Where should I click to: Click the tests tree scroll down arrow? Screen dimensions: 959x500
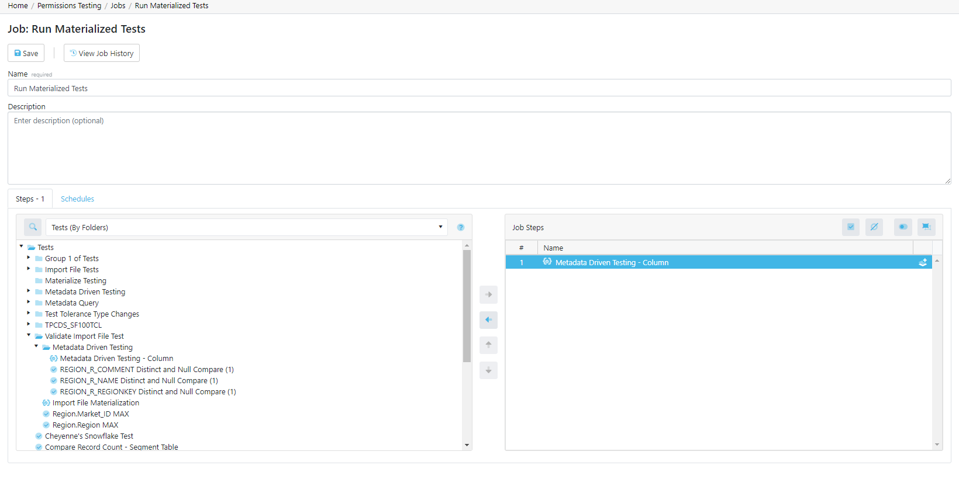467,445
